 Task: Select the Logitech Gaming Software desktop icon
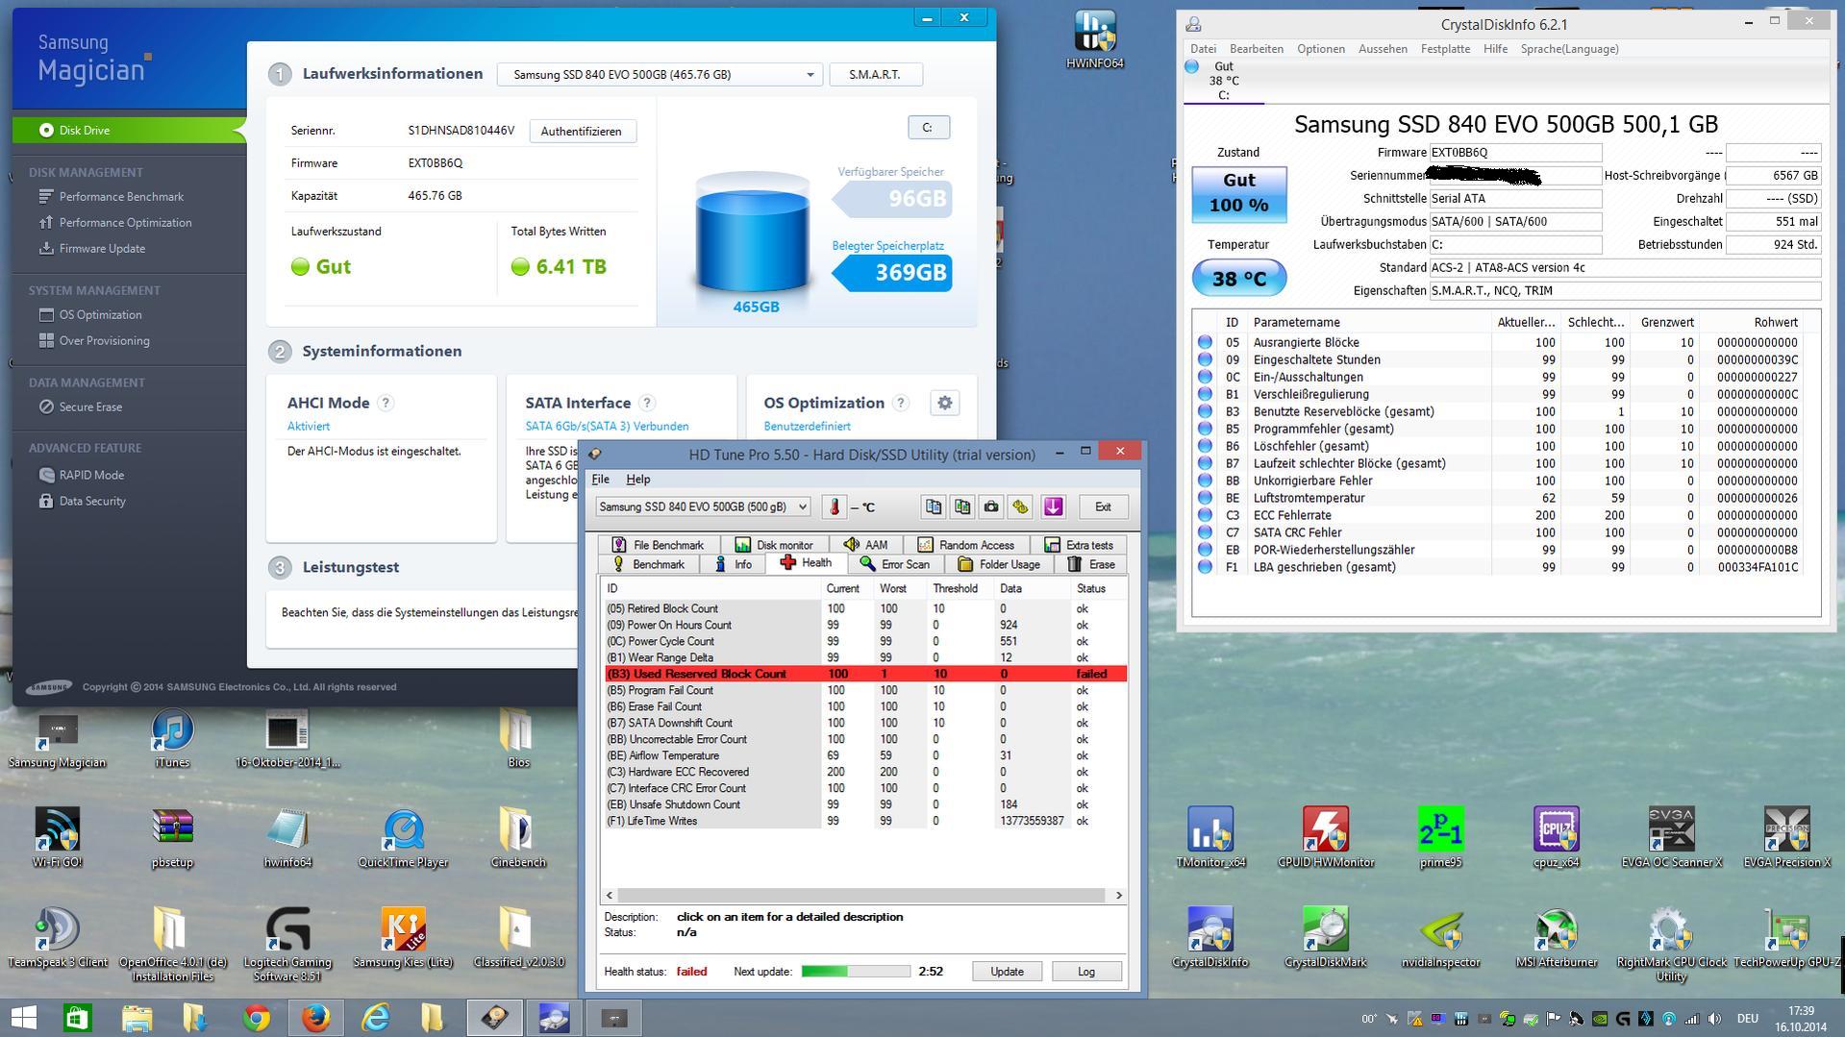coord(287,945)
